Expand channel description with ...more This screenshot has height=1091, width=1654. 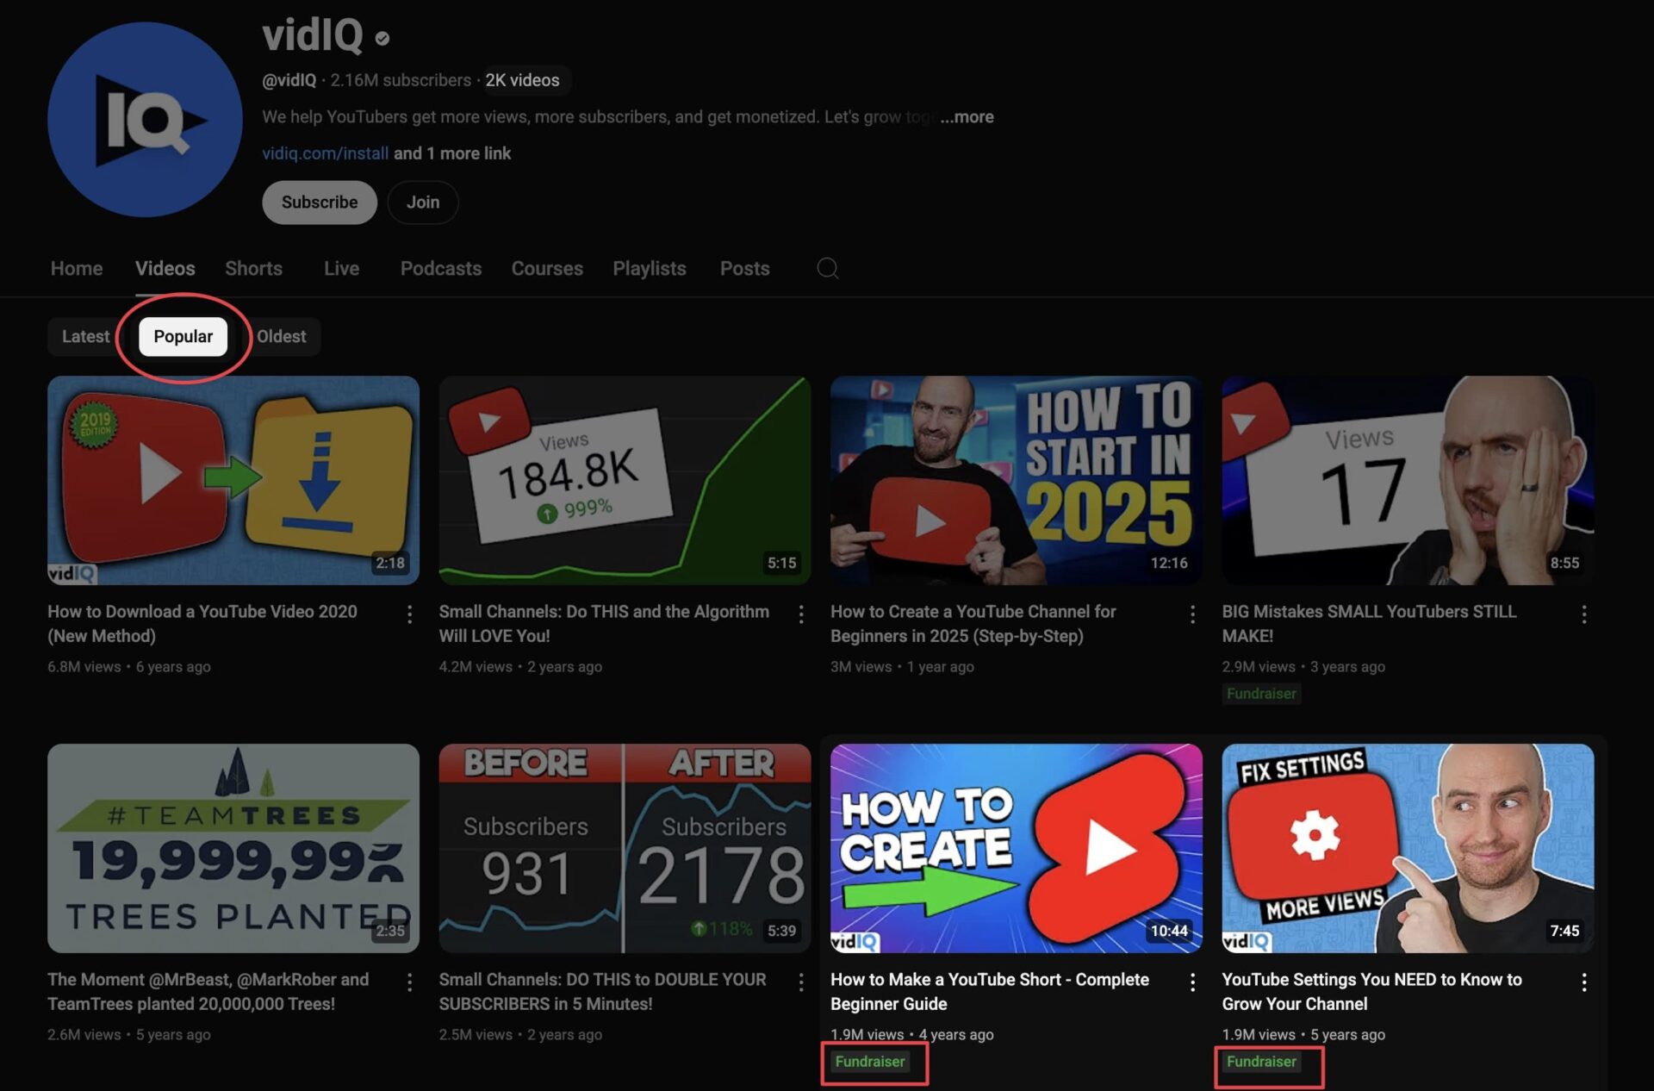pos(967,116)
